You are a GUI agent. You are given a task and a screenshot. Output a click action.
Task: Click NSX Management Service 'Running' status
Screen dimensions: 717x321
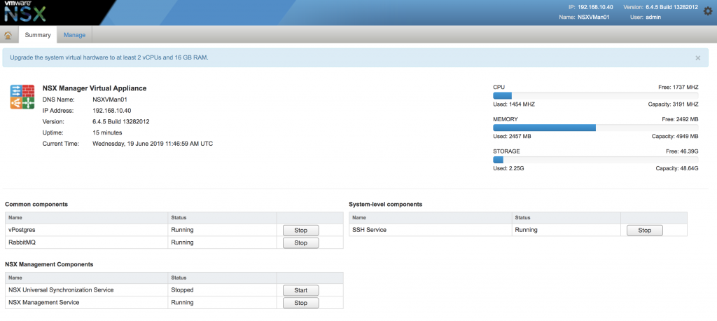point(183,302)
